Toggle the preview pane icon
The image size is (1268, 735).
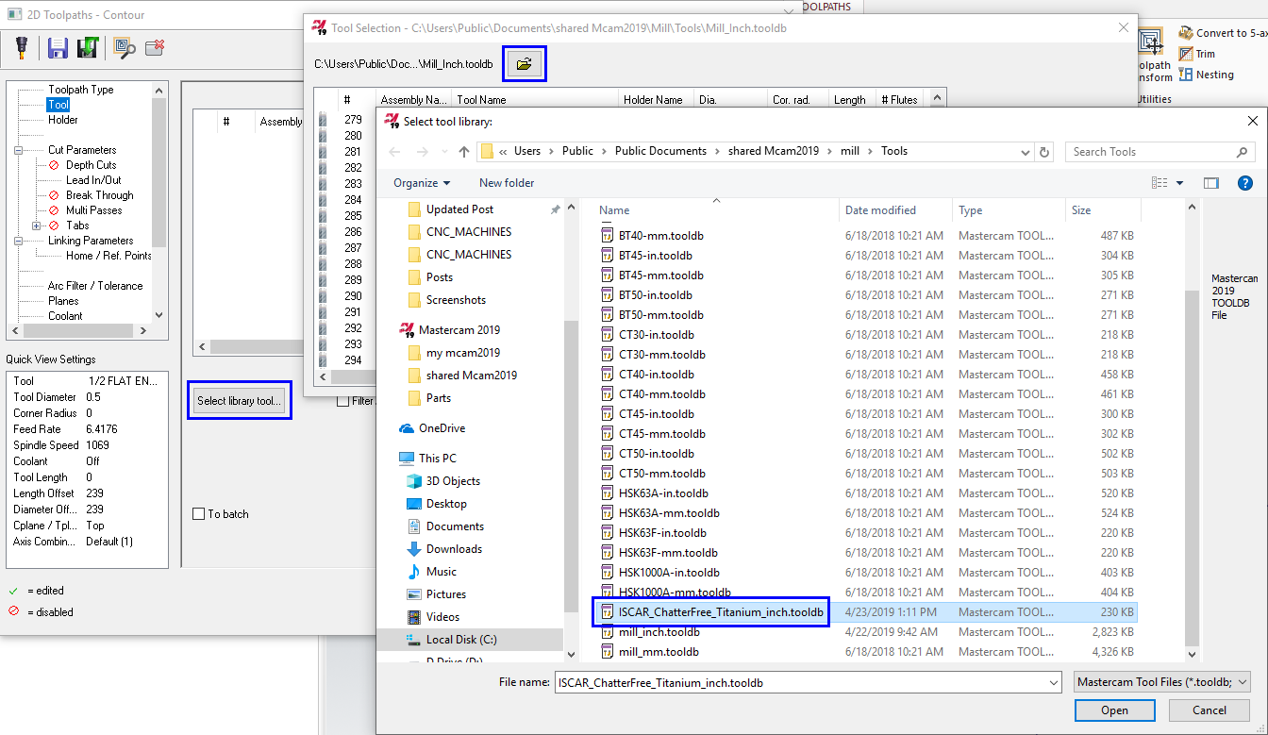1211,183
